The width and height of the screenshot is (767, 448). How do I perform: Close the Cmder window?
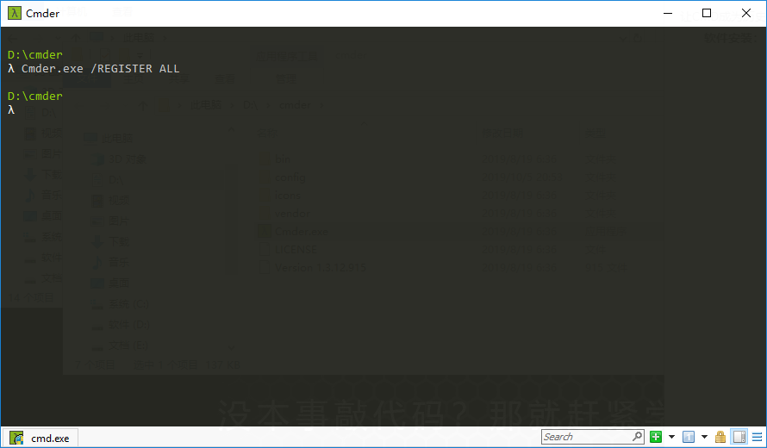point(746,13)
